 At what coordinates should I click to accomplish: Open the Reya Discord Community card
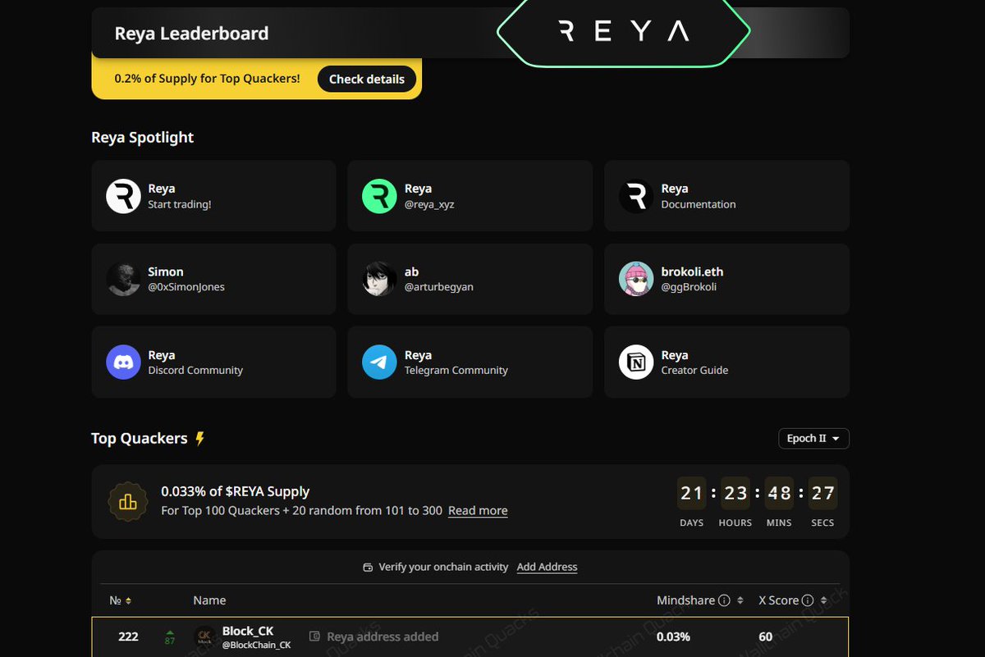click(x=213, y=362)
